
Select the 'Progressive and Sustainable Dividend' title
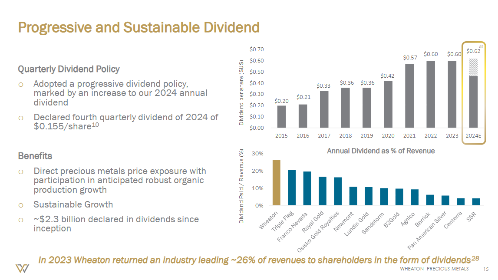pyautogui.click(x=139, y=27)
